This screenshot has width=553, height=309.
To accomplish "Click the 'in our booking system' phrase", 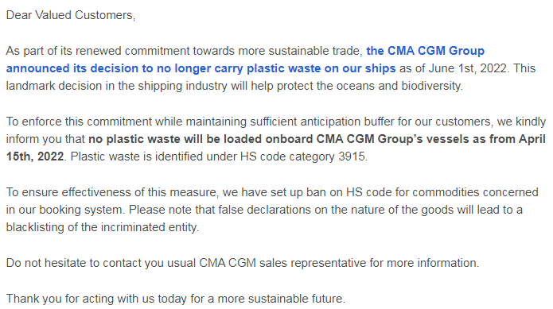I will click(x=64, y=210).
